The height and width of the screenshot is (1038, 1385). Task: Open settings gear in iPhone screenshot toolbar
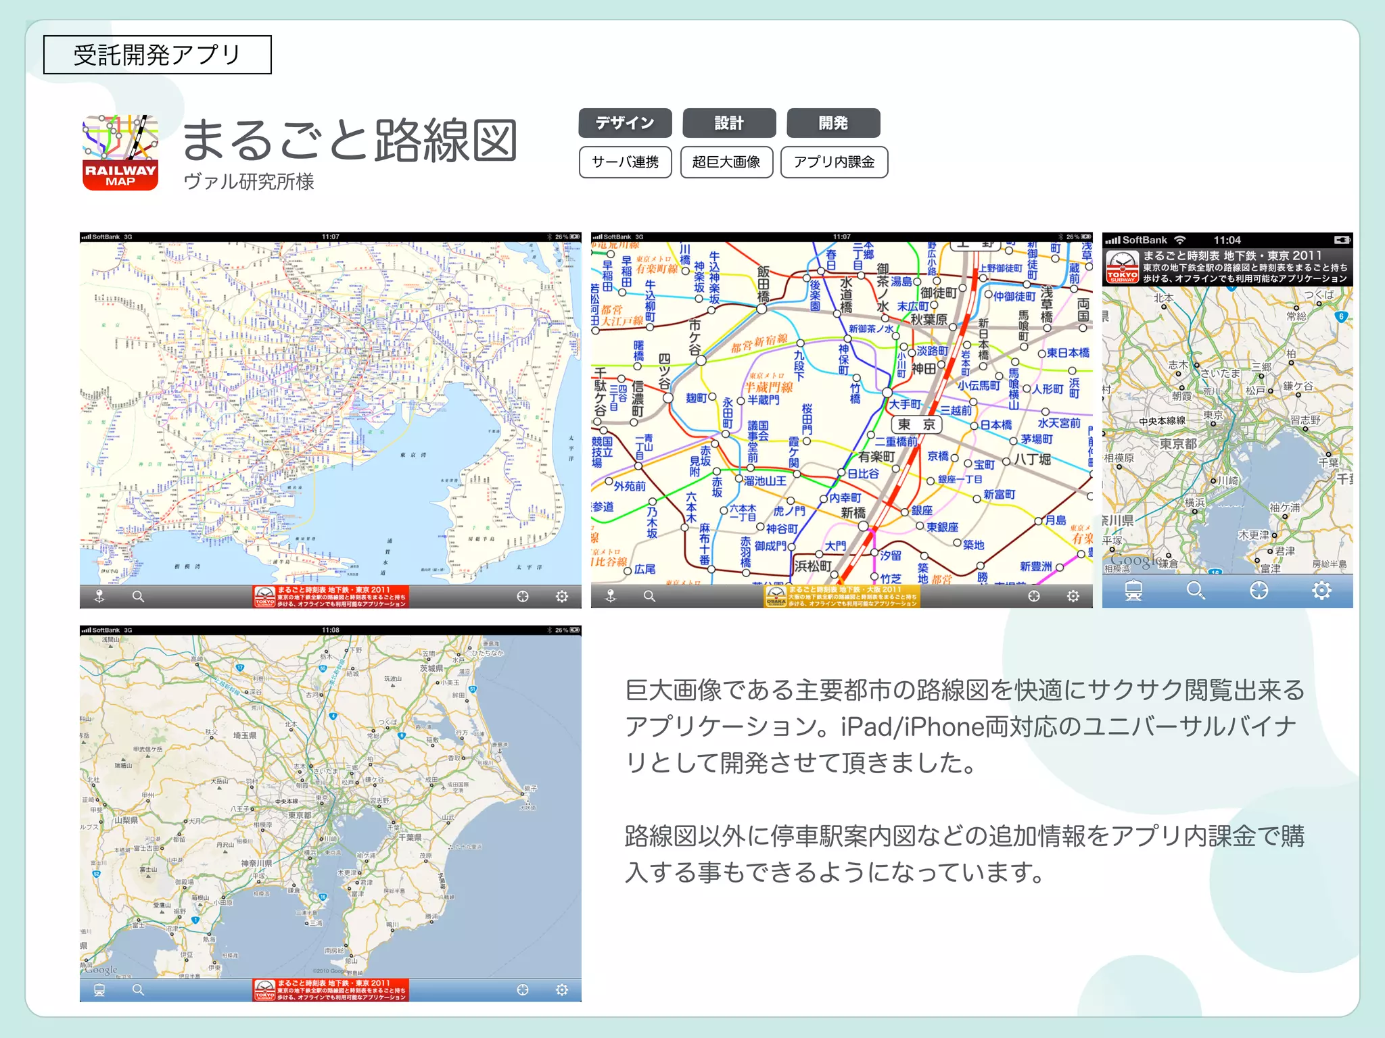[1321, 591]
